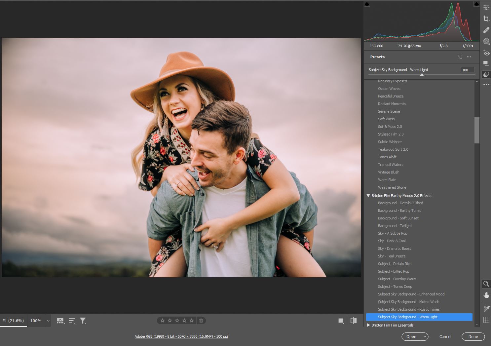Image resolution: width=491 pixels, height=346 pixels.
Task: Open the zoom level dropdown arrow
Action: click(x=48, y=321)
